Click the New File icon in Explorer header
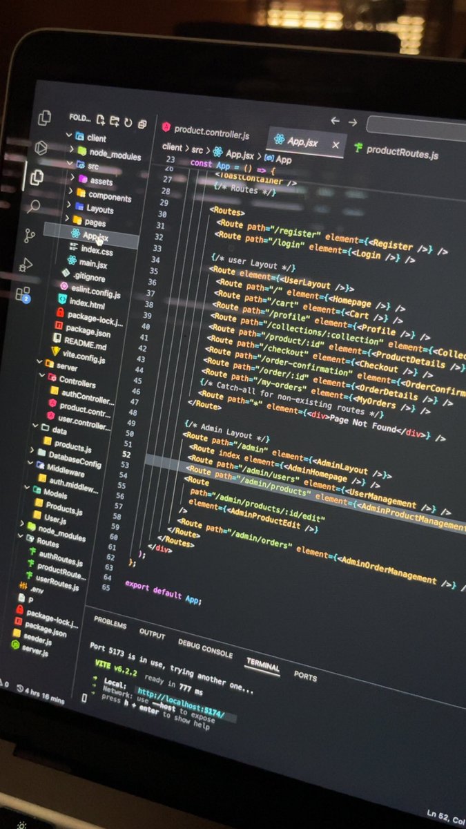The width and height of the screenshot is (466, 829). point(101,120)
